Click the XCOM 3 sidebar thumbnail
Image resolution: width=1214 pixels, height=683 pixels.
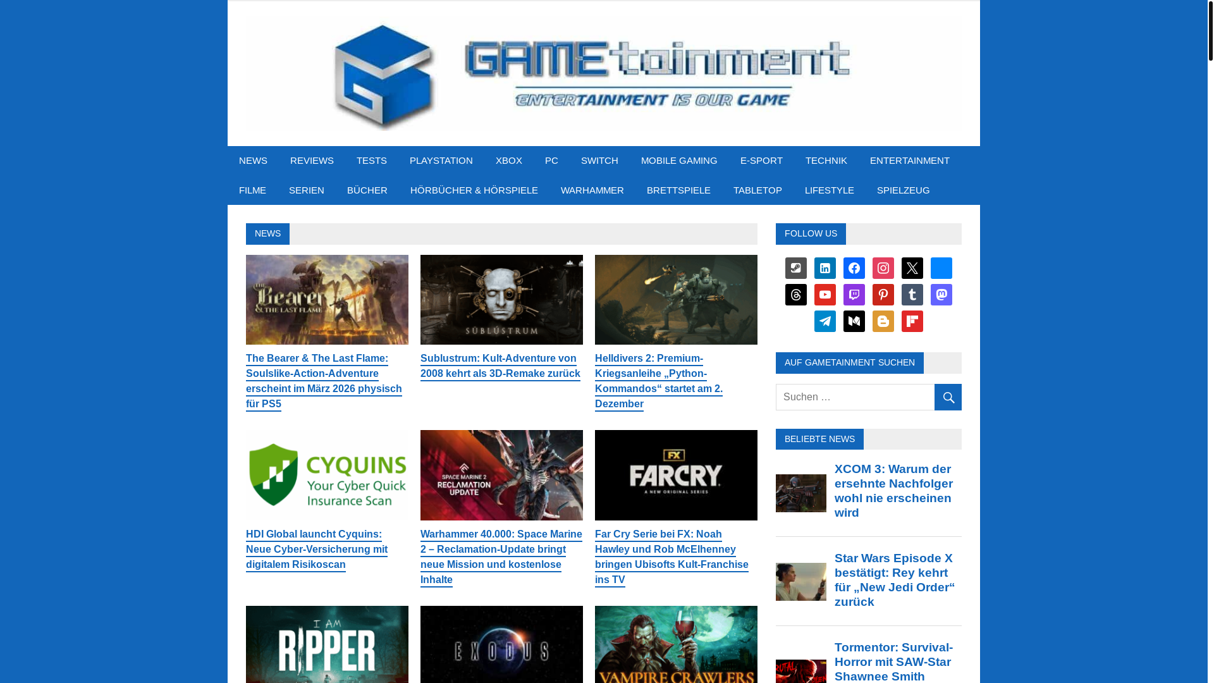[x=800, y=493]
